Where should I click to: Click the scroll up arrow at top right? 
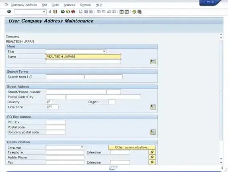pyautogui.click(x=221, y=34)
